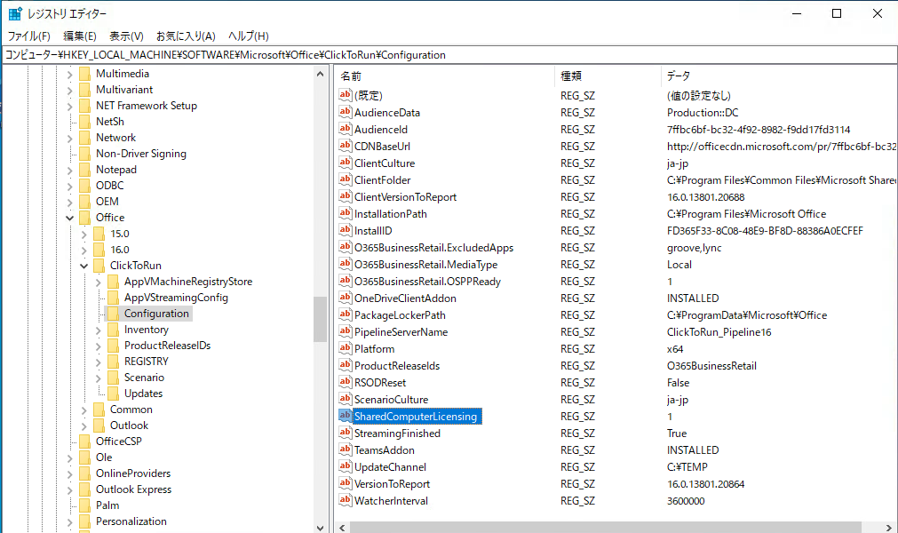This screenshot has height=533, width=898.
Task: Select the Non-Driver Signing key
Action: coord(141,154)
